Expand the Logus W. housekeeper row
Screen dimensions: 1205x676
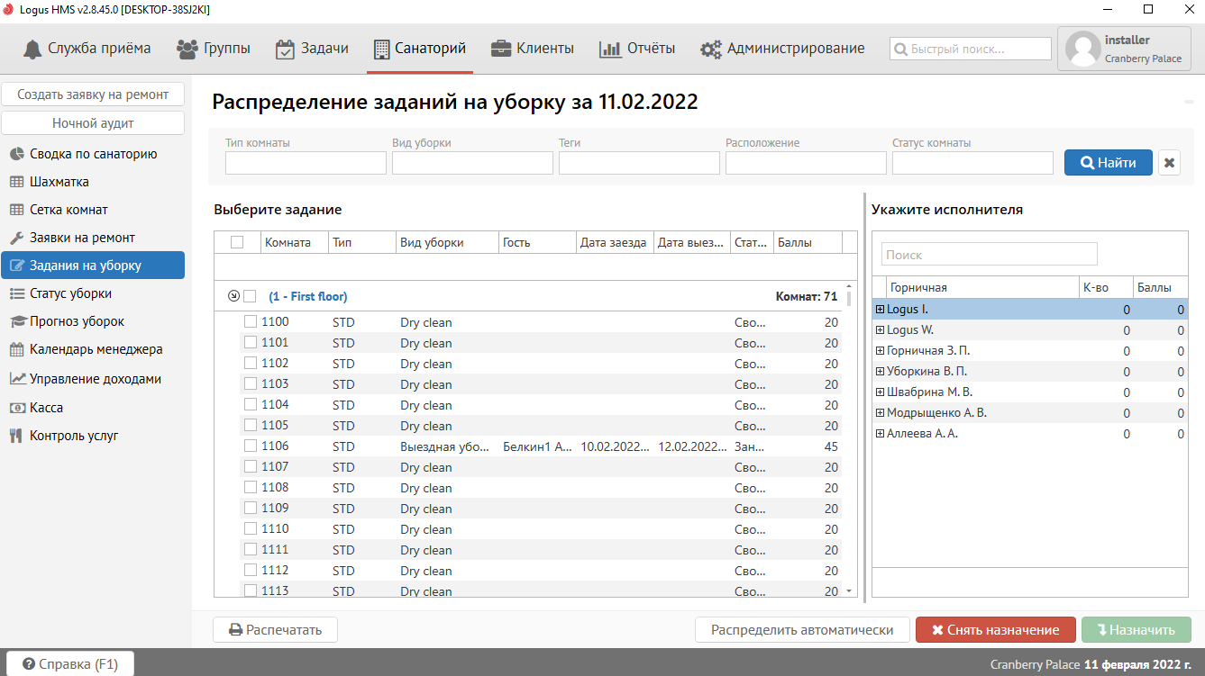click(x=880, y=330)
